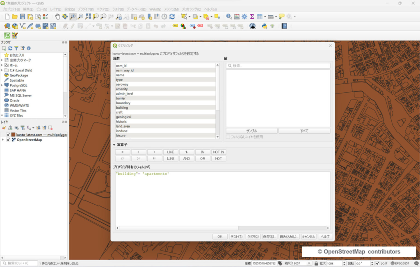Viewport: 420px width, 267px height.
Task: Click the Save Project floppy disk icon
Action: point(23,17)
